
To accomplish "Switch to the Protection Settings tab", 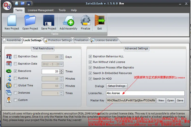I will [x=58, y=40].
